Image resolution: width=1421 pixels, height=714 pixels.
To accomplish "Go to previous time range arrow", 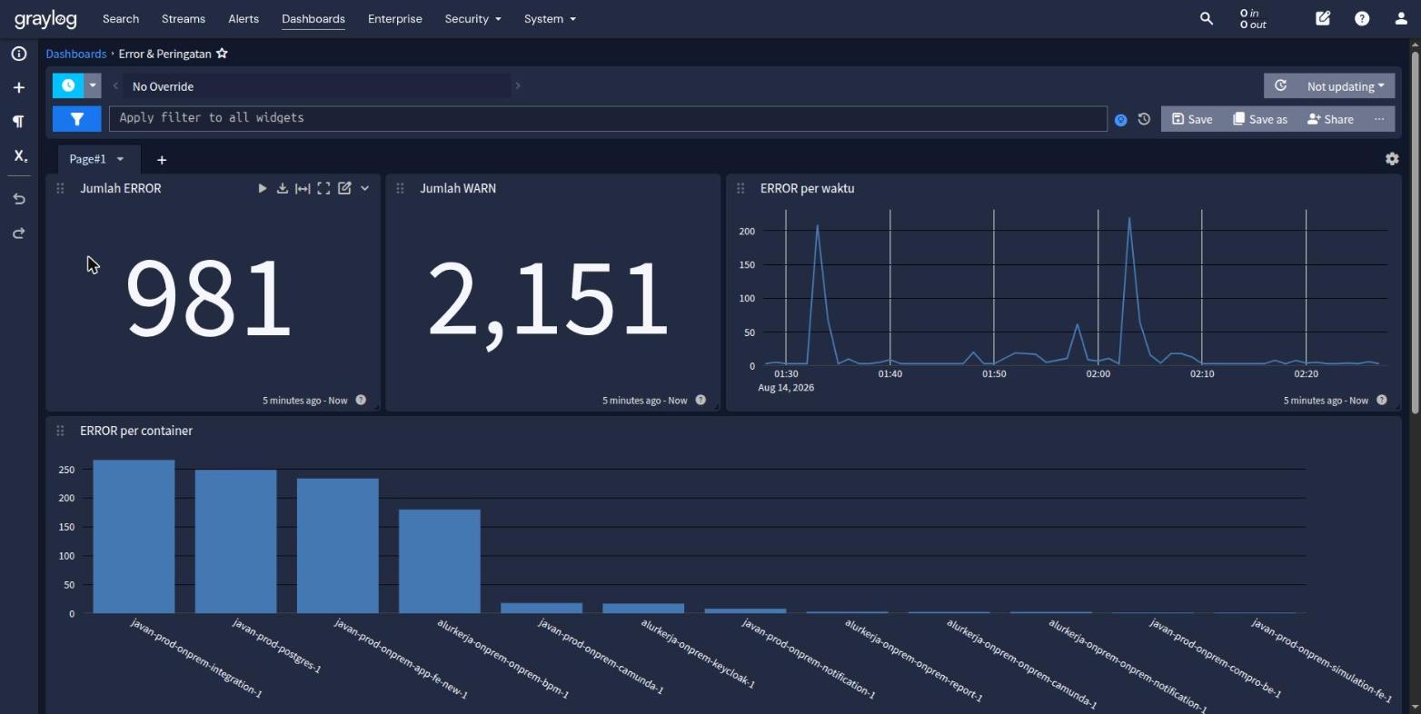I will (115, 86).
